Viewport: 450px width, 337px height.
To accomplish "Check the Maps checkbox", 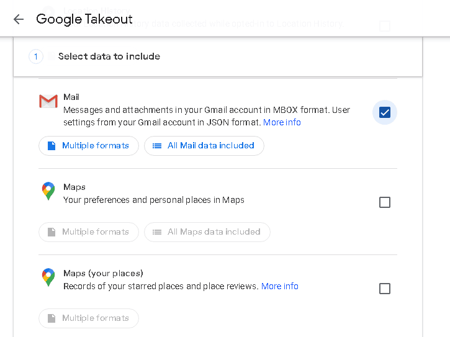I will (x=385, y=202).
